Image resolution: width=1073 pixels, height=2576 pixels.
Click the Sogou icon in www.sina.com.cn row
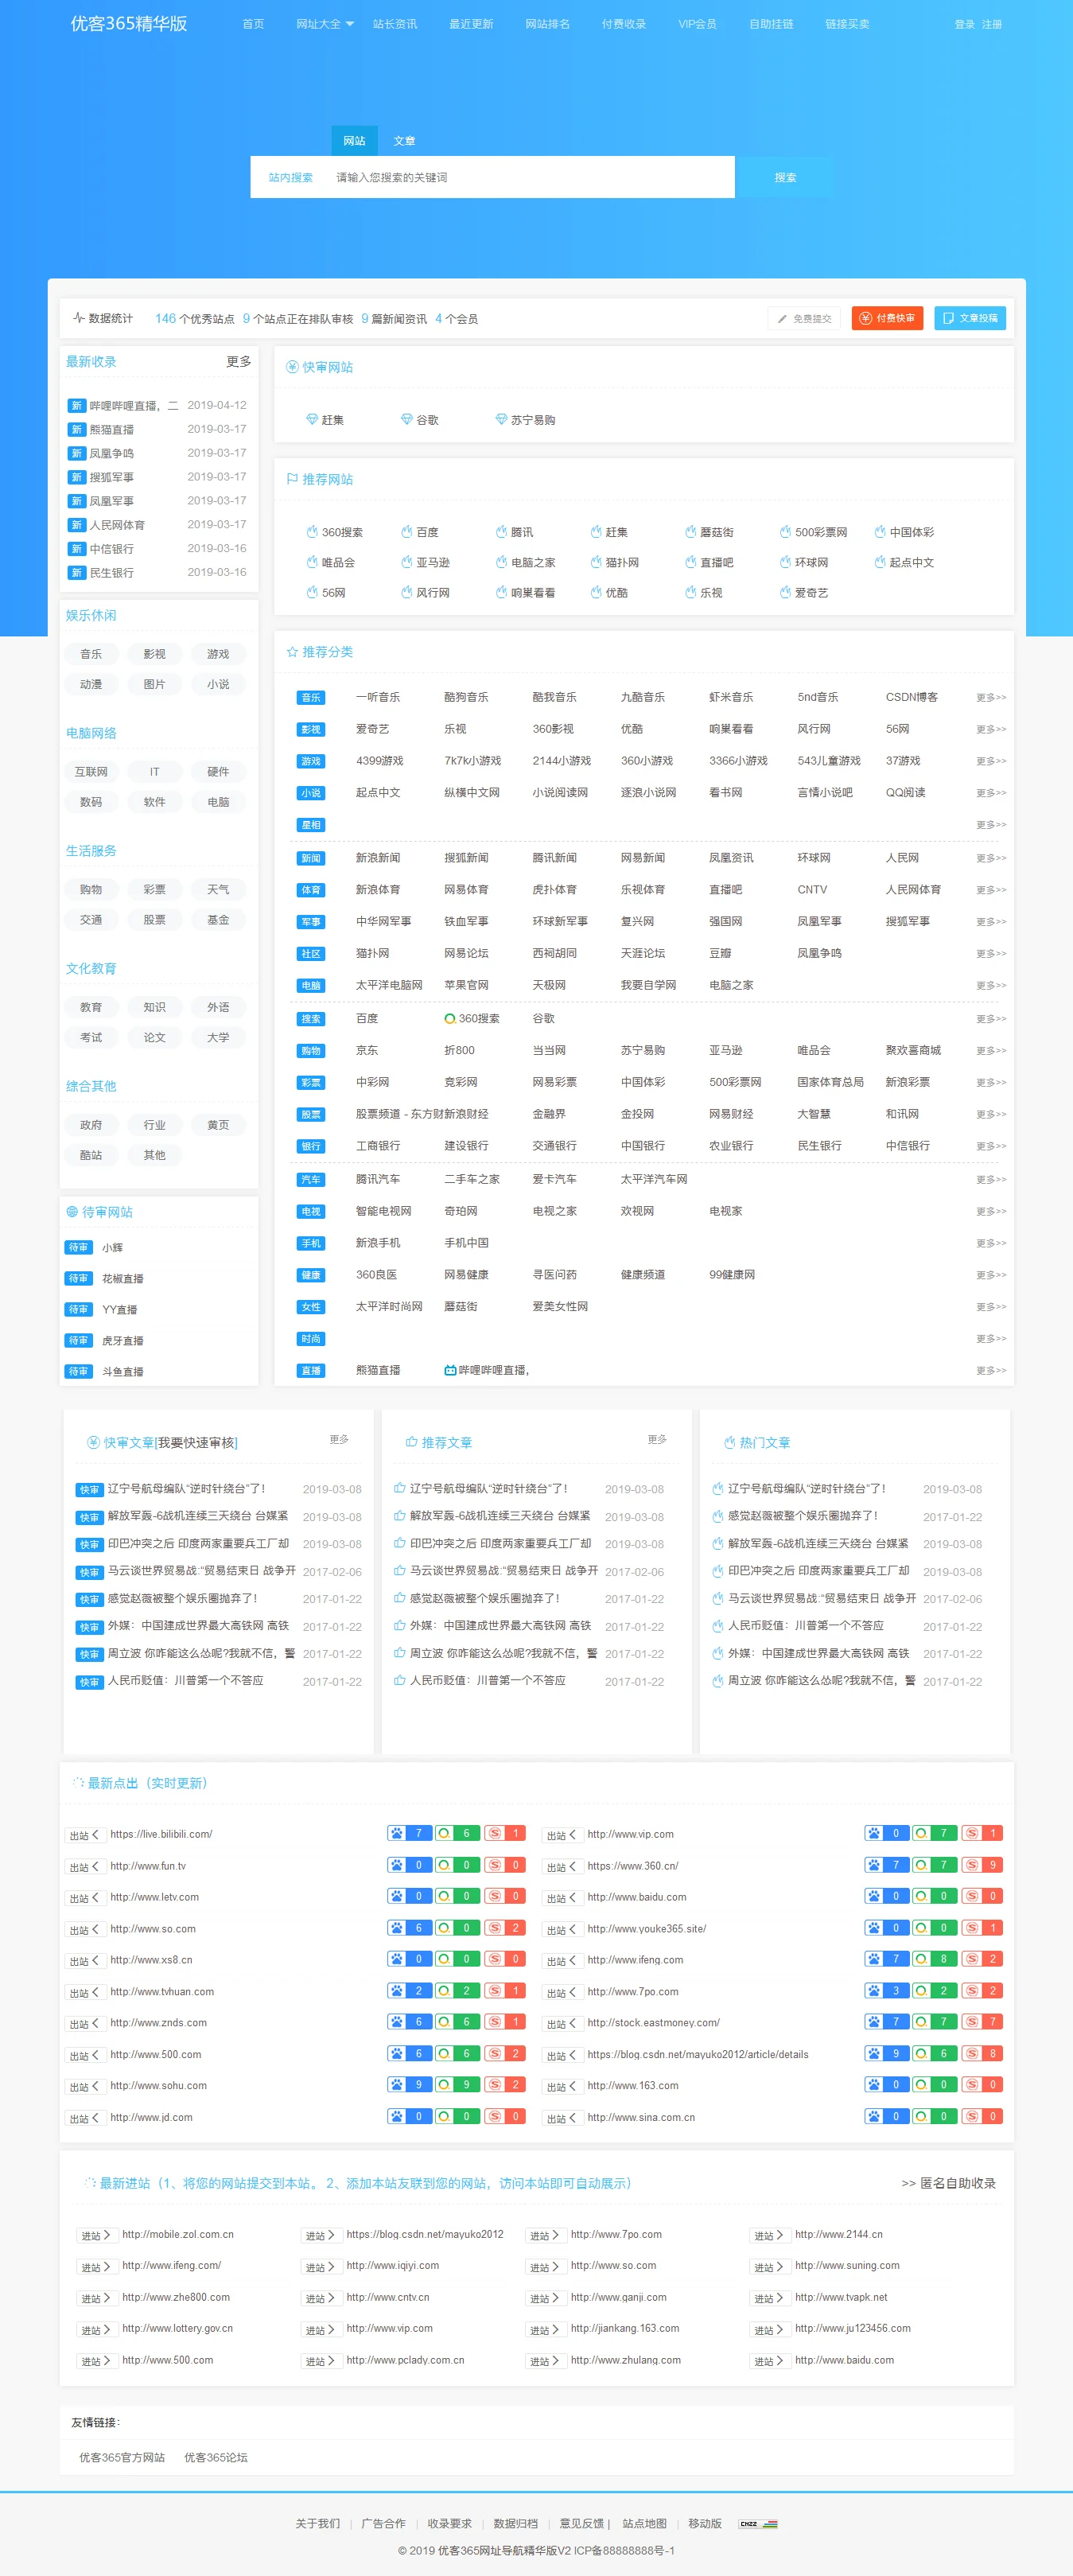tap(971, 2116)
